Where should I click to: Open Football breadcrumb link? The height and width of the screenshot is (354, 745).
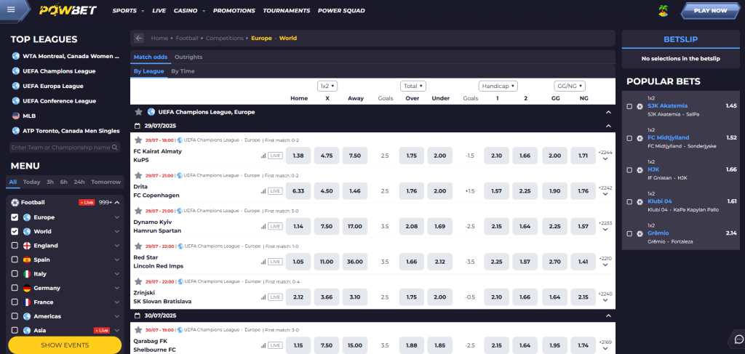click(187, 38)
